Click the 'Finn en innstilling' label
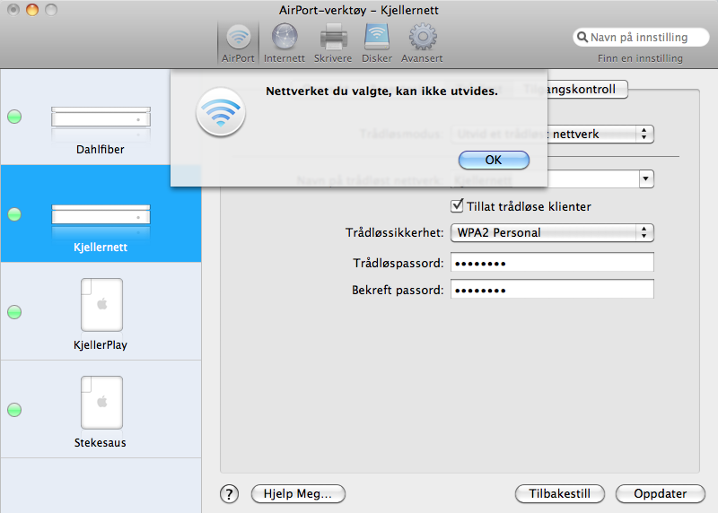 pyautogui.click(x=640, y=58)
